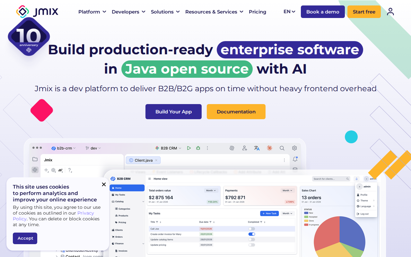Screen dimensions: 411x257
Task: Open Month dropdown in Total orders value
Action: click(x=211, y=191)
